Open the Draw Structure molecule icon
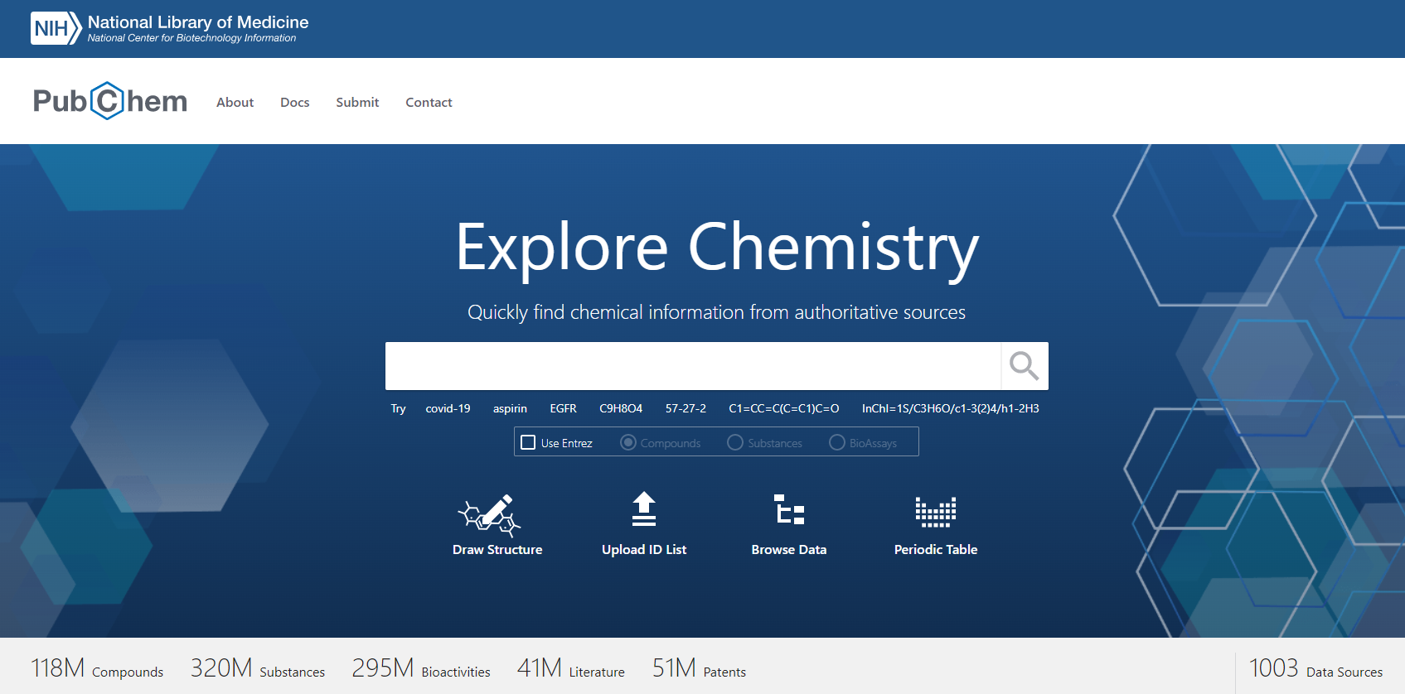The image size is (1405, 694). coord(489,515)
